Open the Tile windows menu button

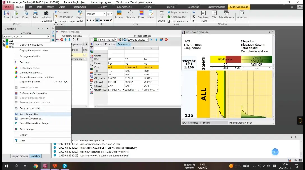coord(214,16)
